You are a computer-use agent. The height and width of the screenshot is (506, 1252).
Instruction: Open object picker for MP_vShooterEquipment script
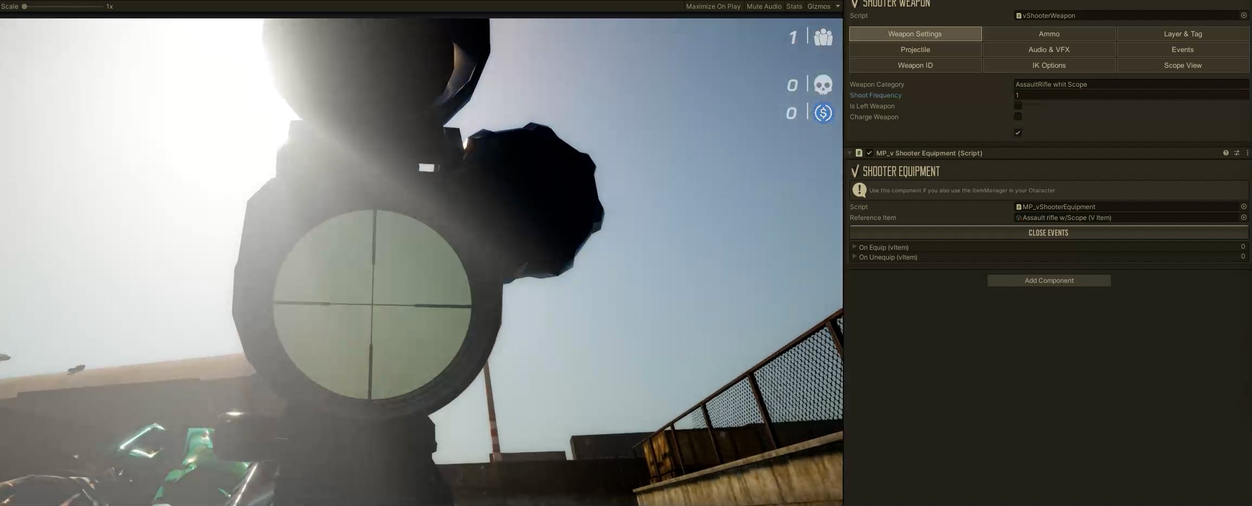point(1243,207)
